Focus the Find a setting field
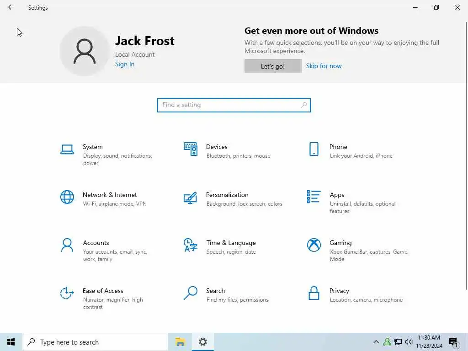Viewport: 468px width, 351px height. (234, 105)
